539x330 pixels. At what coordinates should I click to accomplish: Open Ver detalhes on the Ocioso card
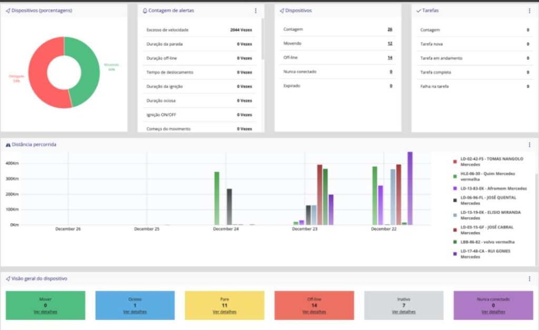135,312
